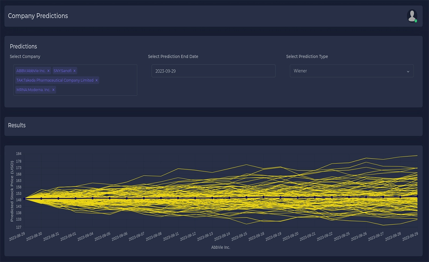Open the user profile avatar
This screenshot has height=262, width=429.
411,16
